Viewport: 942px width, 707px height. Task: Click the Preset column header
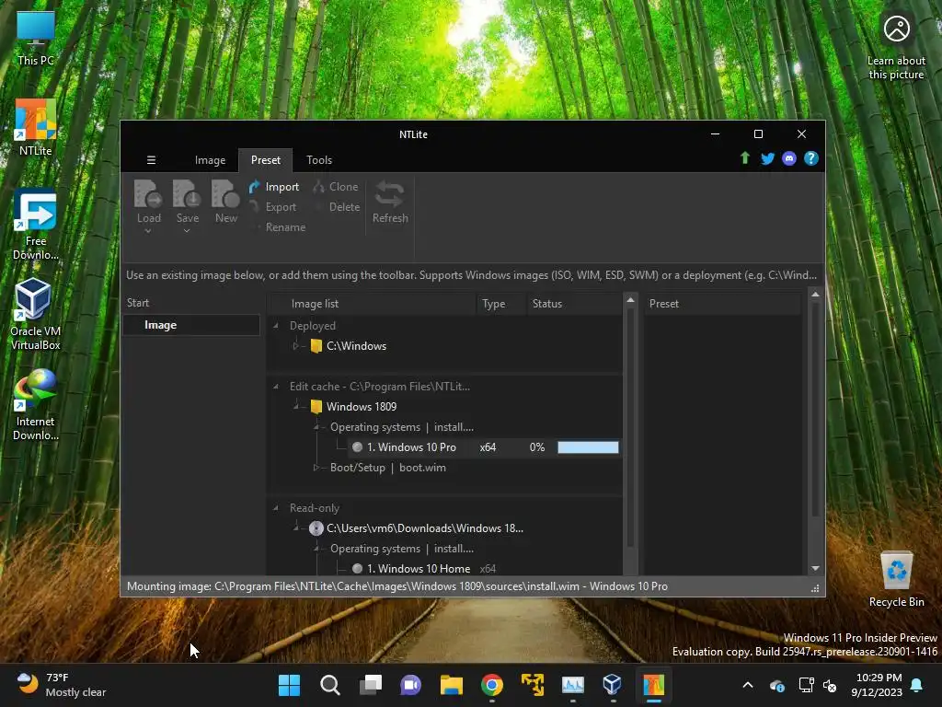(x=723, y=304)
